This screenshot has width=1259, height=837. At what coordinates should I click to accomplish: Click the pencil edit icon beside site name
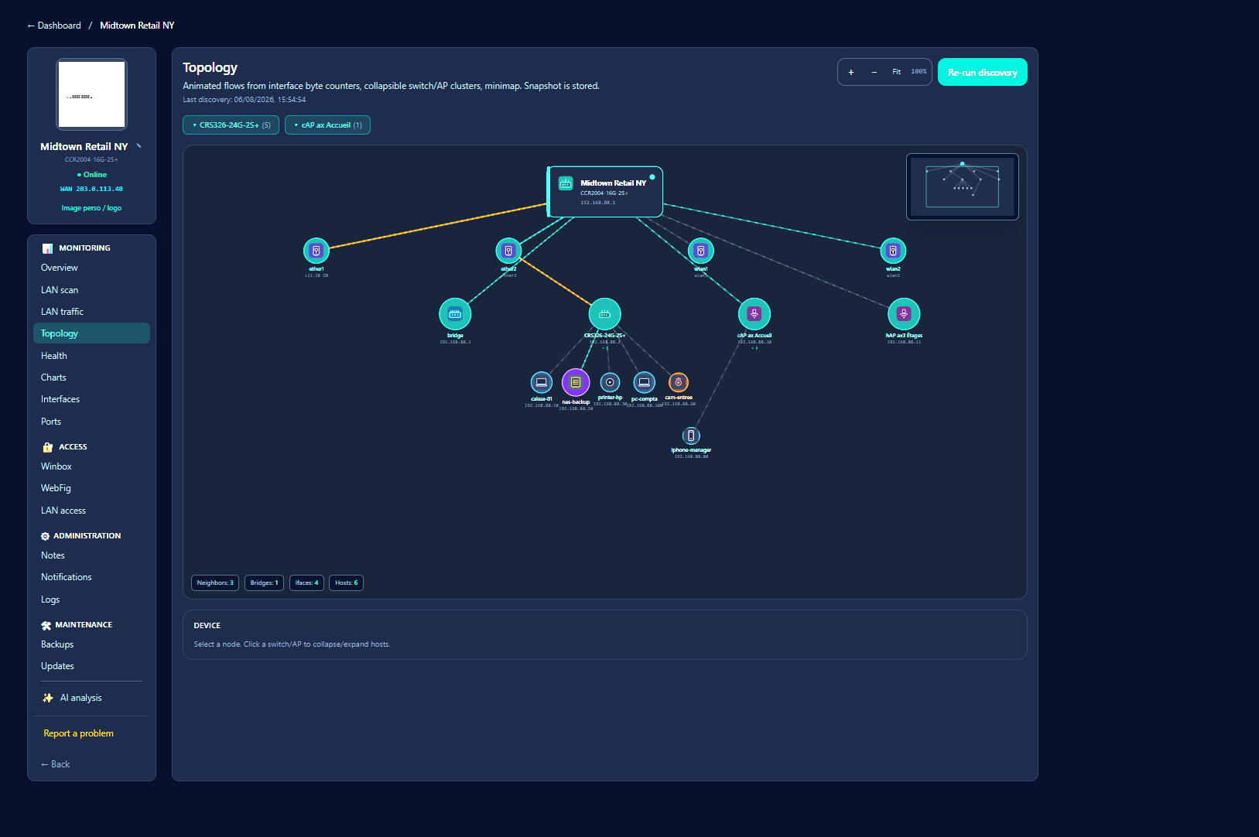point(139,145)
